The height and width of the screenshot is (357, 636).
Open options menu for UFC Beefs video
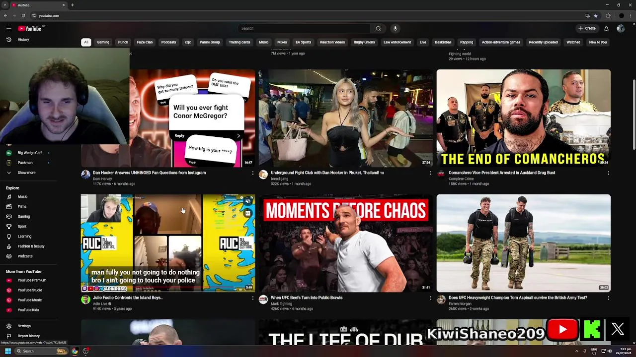click(430, 298)
